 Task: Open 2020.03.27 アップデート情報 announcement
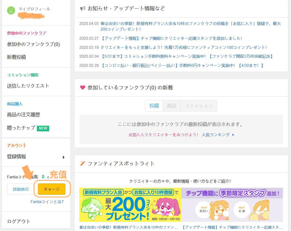tap(171, 38)
